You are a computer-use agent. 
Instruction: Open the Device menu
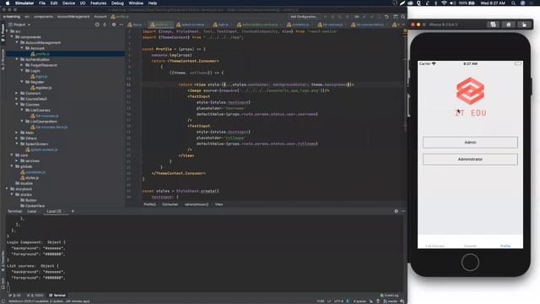(x=68, y=3)
